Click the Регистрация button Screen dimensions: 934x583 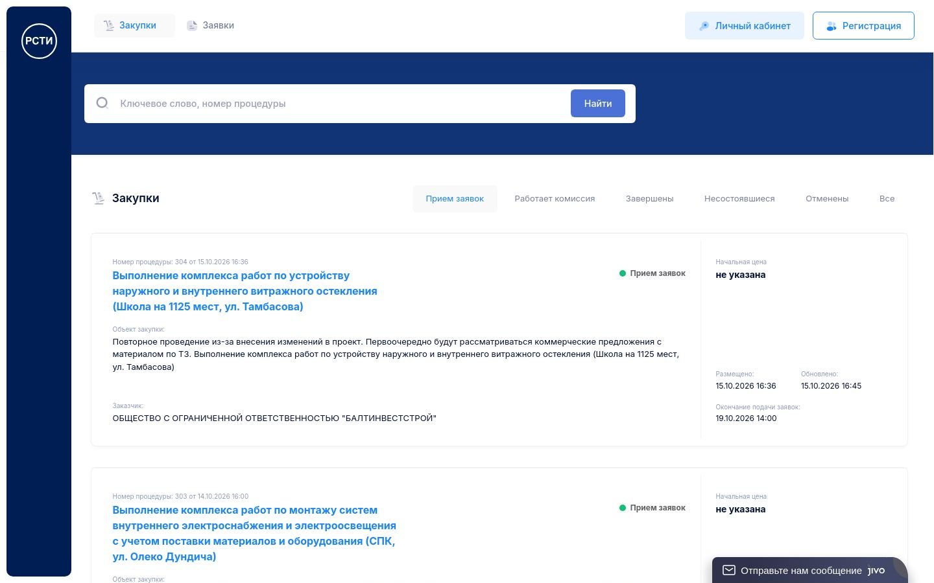pos(863,26)
